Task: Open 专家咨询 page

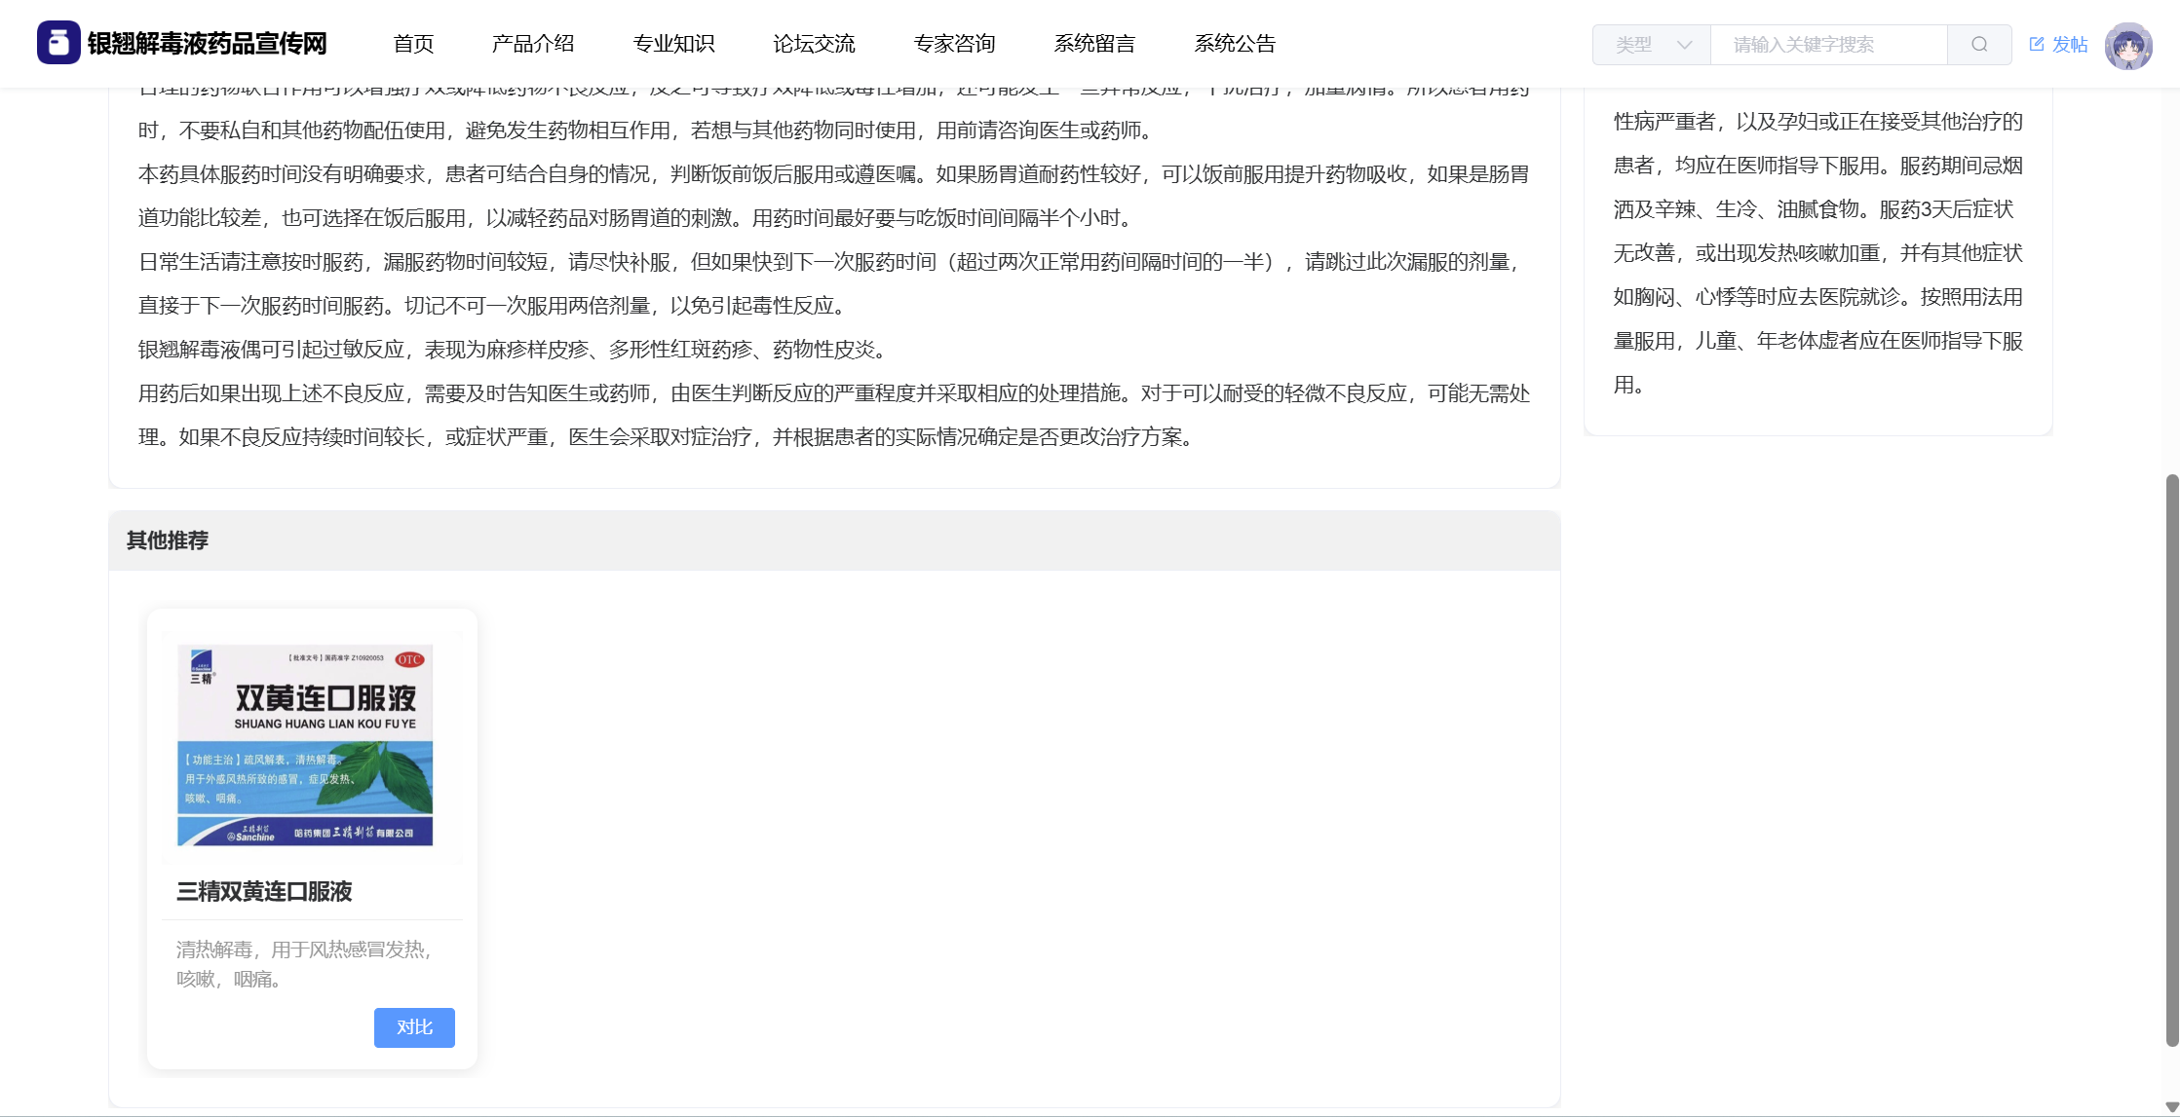Action: pyautogui.click(x=954, y=44)
